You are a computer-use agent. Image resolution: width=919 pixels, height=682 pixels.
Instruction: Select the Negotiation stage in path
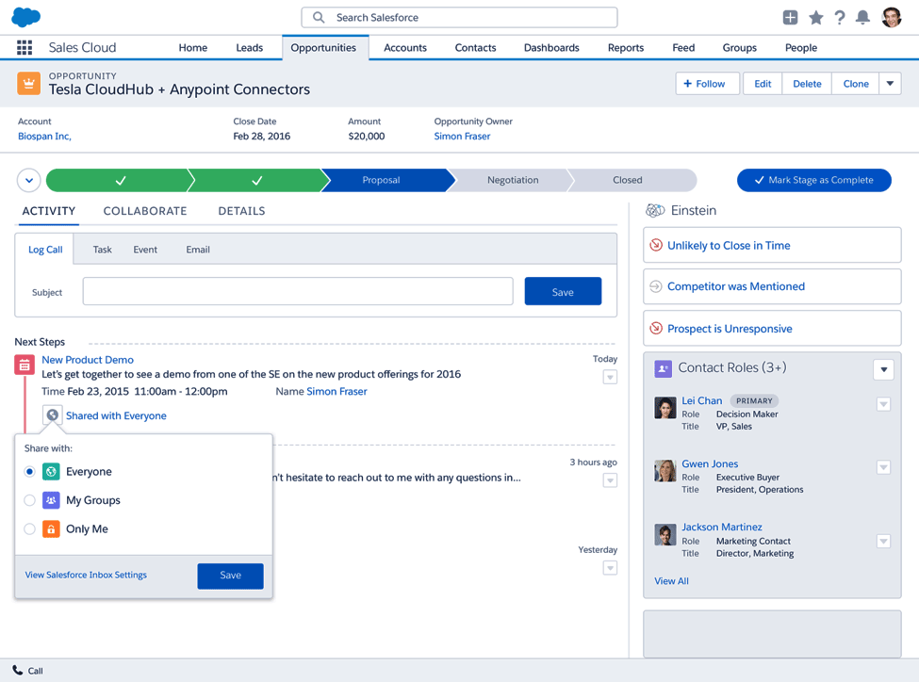tap(513, 180)
